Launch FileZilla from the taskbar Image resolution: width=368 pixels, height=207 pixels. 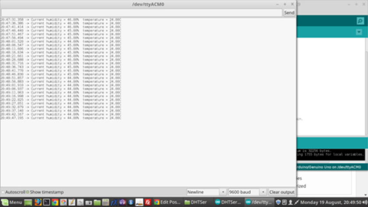(x=148, y=202)
